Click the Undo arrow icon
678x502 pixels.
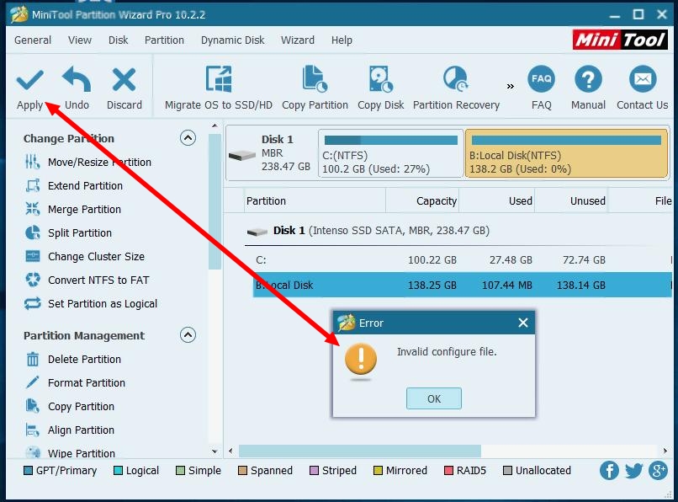click(x=77, y=79)
